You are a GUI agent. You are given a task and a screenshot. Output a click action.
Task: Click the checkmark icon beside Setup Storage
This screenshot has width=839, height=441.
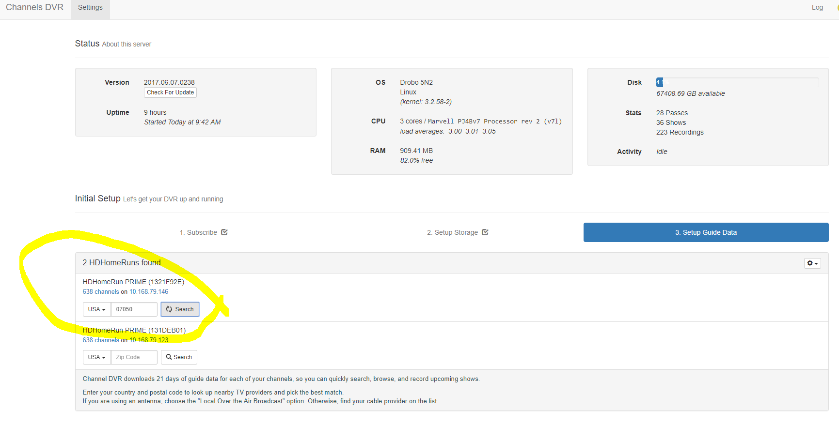coord(485,232)
